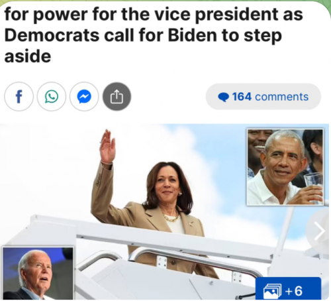The image size is (331, 301).
Task: Click the headline line ending 'vice president as'
Action: pyautogui.click(x=154, y=15)
